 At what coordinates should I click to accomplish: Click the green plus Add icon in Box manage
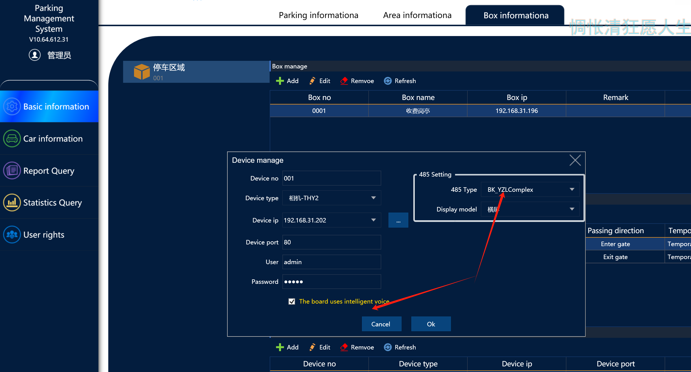[x=280, y=81]
